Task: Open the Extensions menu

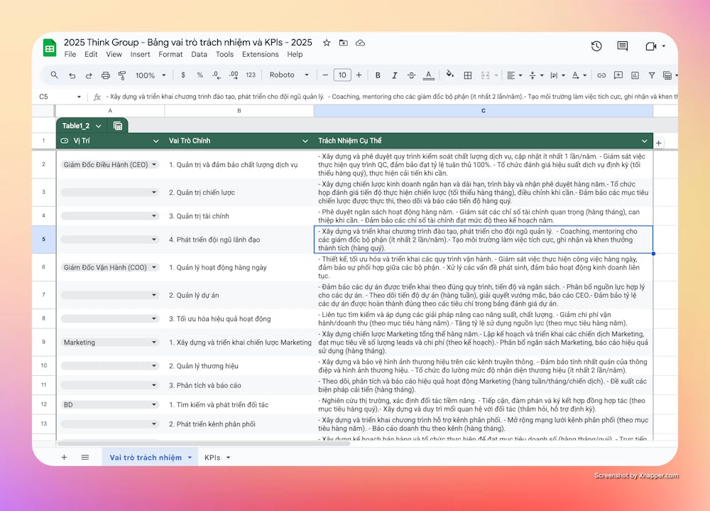Action: 260,54
